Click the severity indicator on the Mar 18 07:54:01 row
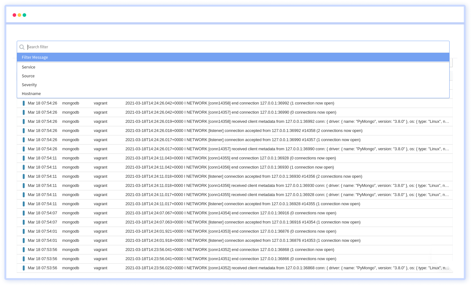Image resolution: width=472 pixels, height=286 pixels. coord(24,231)
